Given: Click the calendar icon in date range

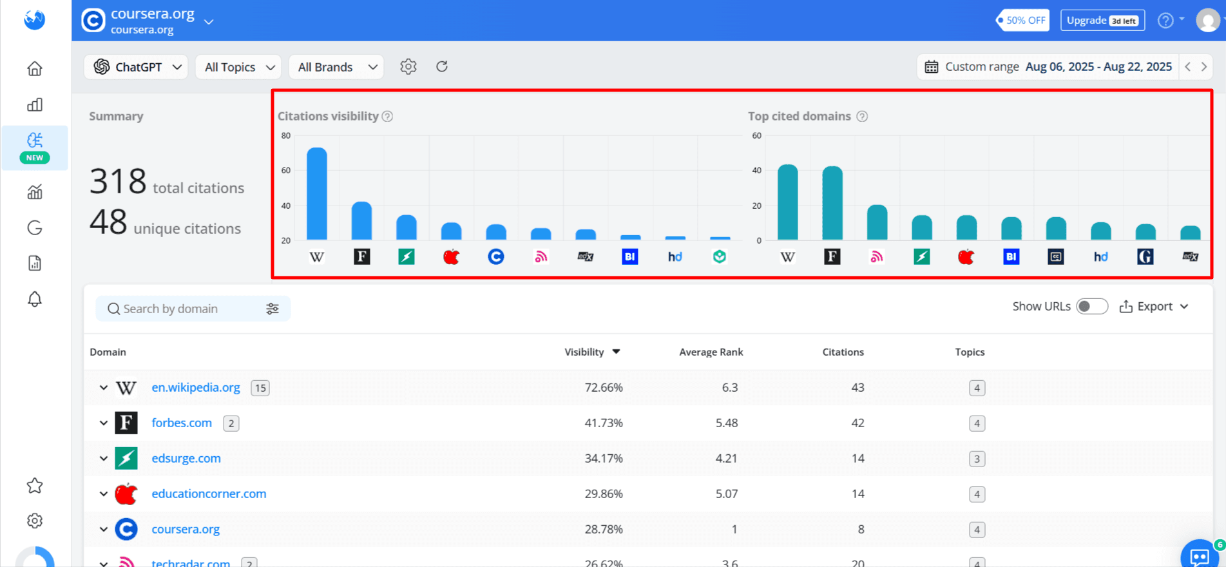Looking at the screenshot, I should click(932, 66).
